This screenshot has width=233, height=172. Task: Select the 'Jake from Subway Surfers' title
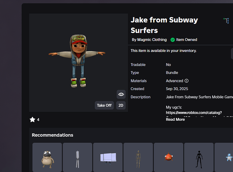pos(164,25)
